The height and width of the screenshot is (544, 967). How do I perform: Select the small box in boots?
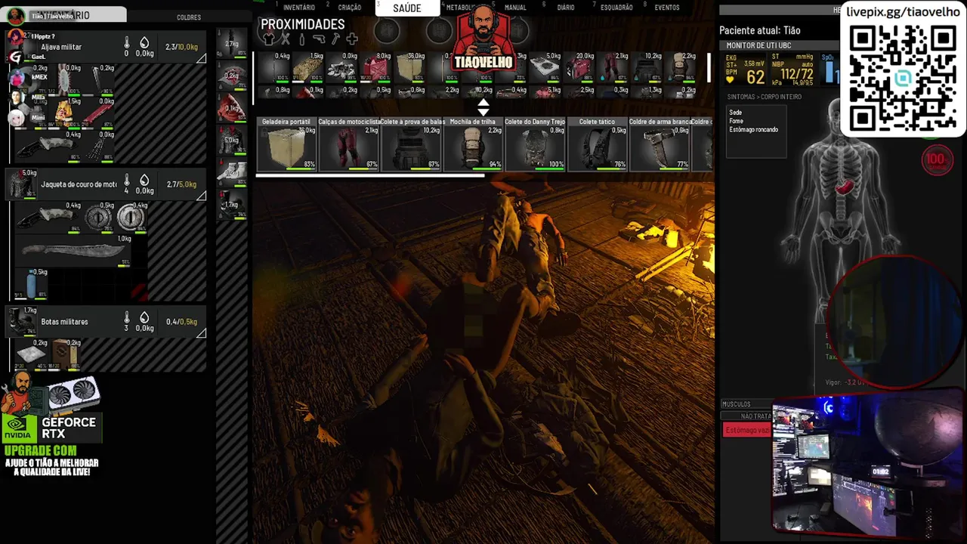65,354
